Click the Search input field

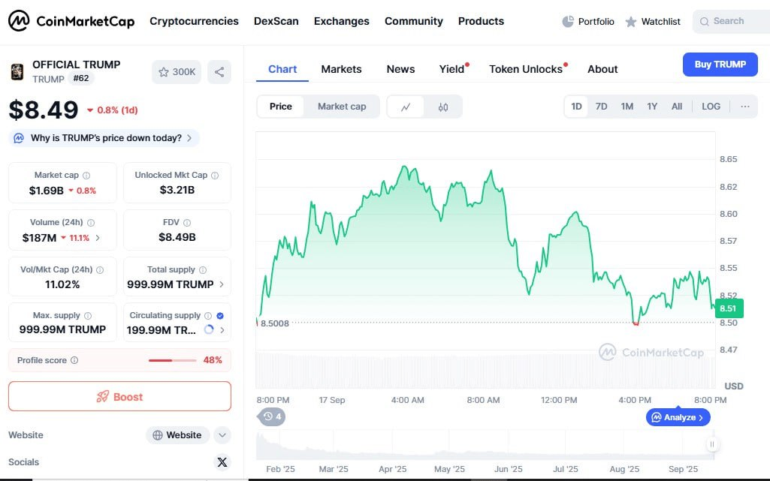click(x=732, y=22)
